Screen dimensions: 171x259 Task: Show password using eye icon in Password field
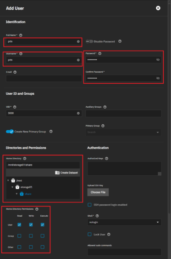click(158, 60)
